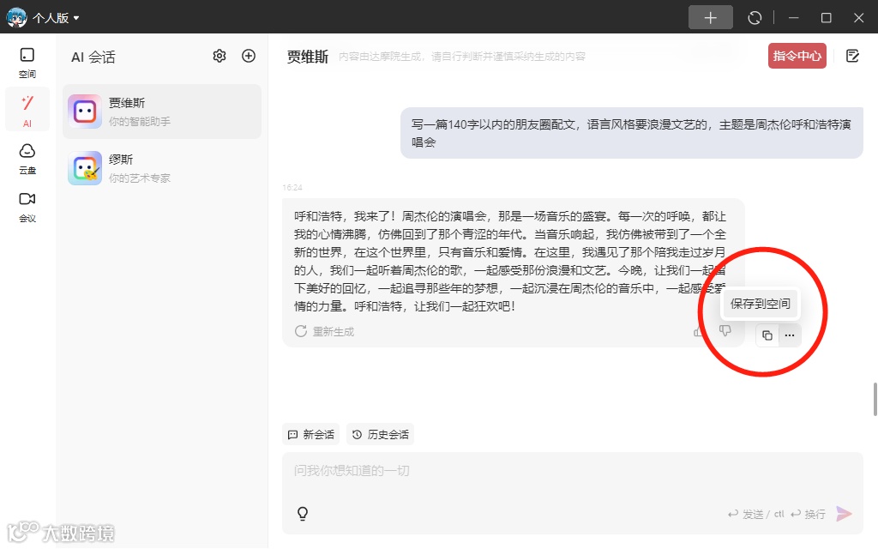Click 重新生成 to regenerate the reply
The height and width of the screenshot is (549, 878).
(x=325, y=332)
